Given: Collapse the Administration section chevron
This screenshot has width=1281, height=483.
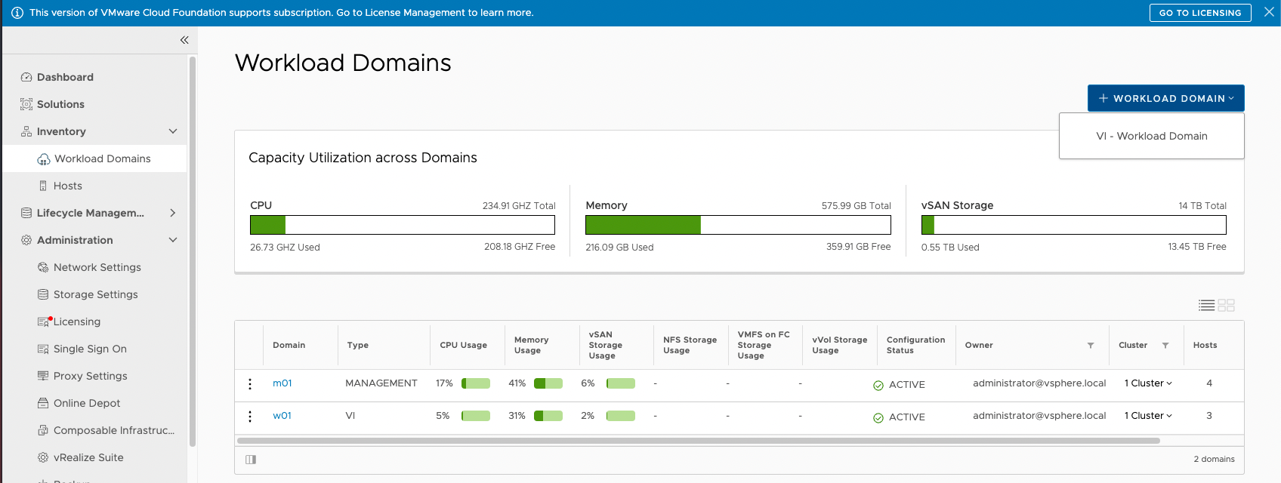Looking at the screenshot, I should point(173,240).
